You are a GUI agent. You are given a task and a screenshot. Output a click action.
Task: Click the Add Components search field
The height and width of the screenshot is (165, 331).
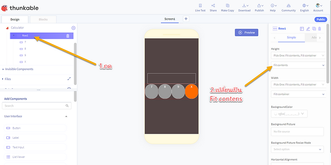click(x=37, y=106)
